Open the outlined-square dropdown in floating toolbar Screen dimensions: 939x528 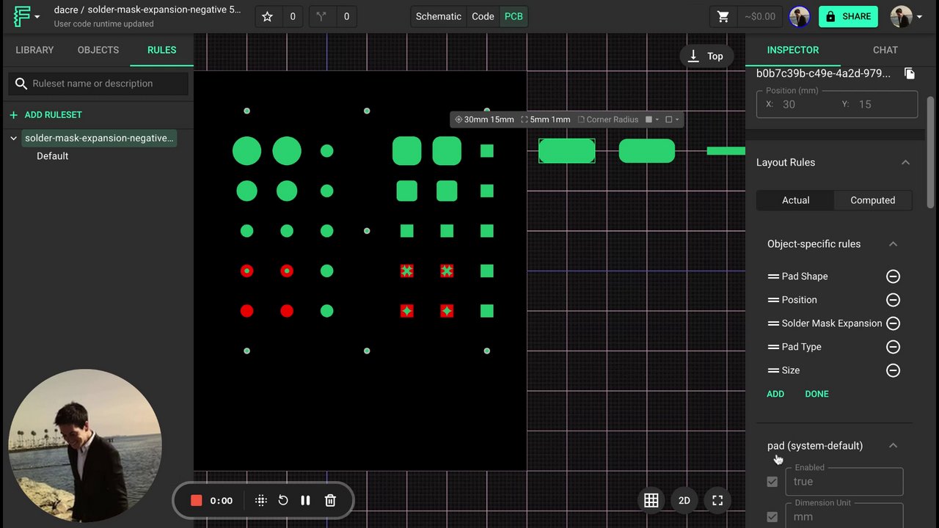click(x=672, y=120)
